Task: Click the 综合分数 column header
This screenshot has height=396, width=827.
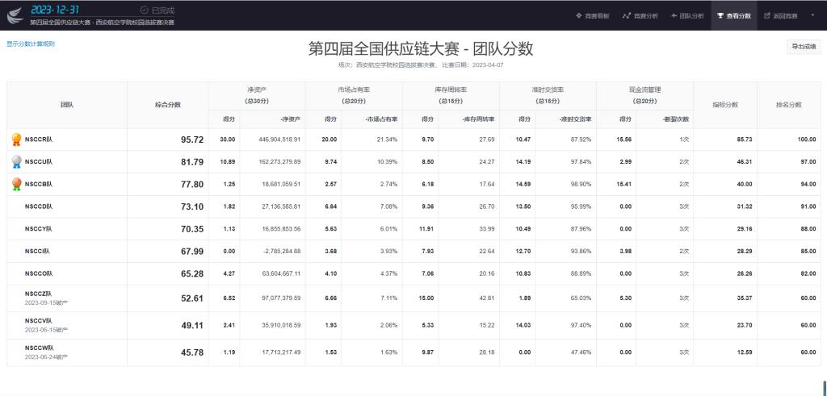Action: (x=167, y=105)
